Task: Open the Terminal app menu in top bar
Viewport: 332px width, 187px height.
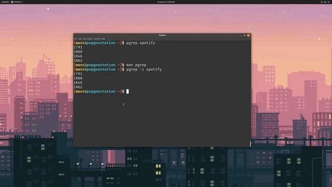Action: [17, 2]
